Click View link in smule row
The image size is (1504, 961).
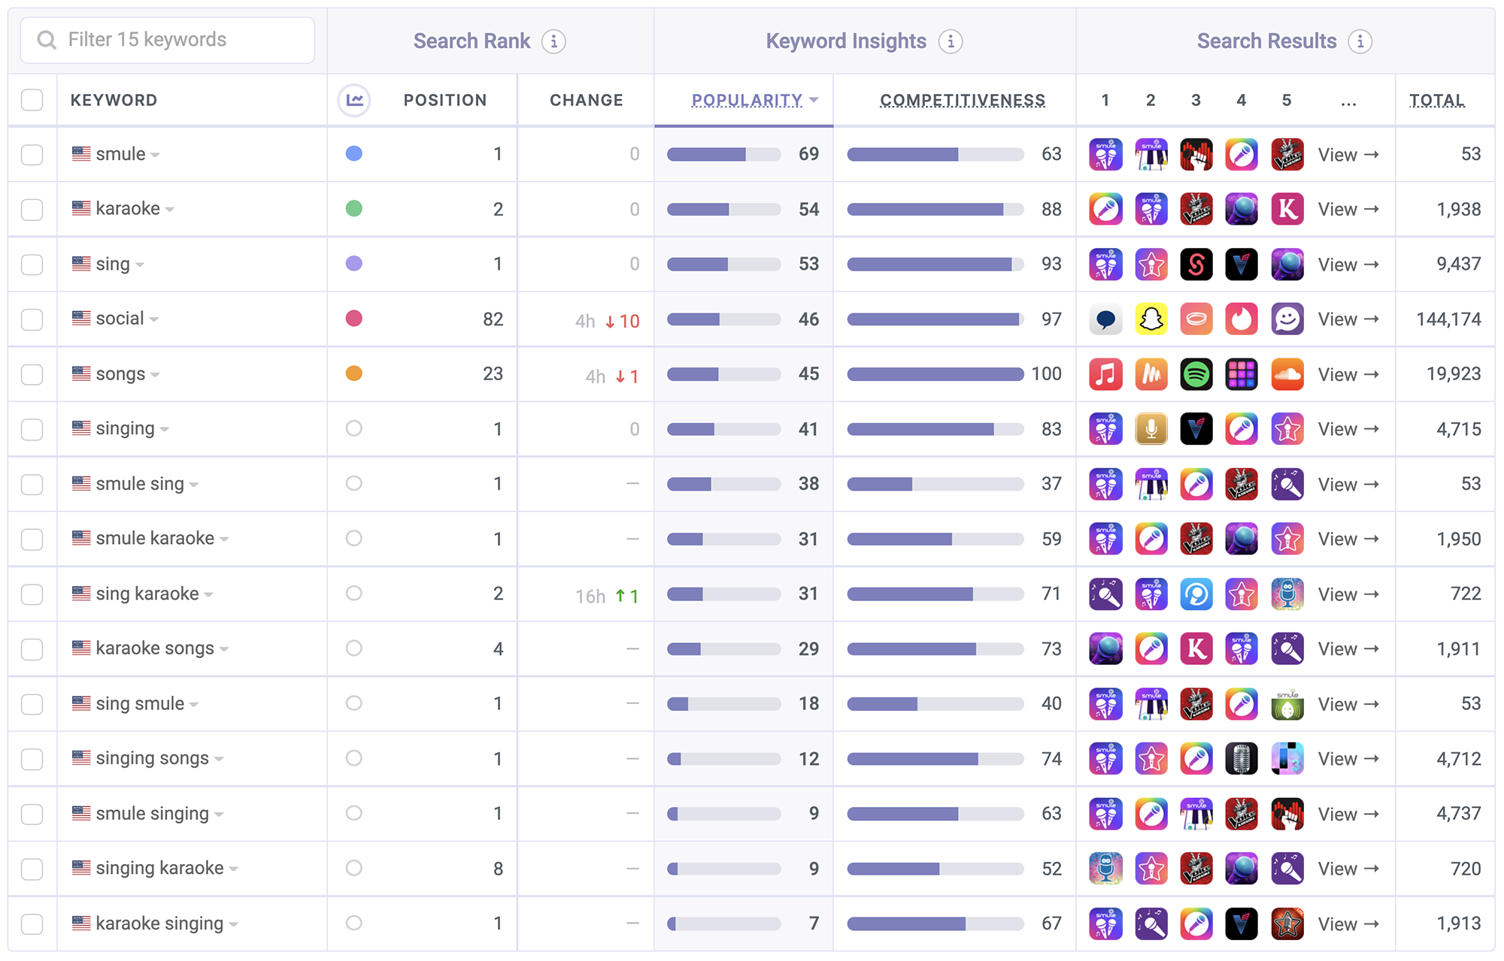pyautogui.click(x=1348, y=155)
